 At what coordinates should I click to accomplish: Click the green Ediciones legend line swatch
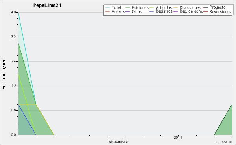click(x=127, y=7)
